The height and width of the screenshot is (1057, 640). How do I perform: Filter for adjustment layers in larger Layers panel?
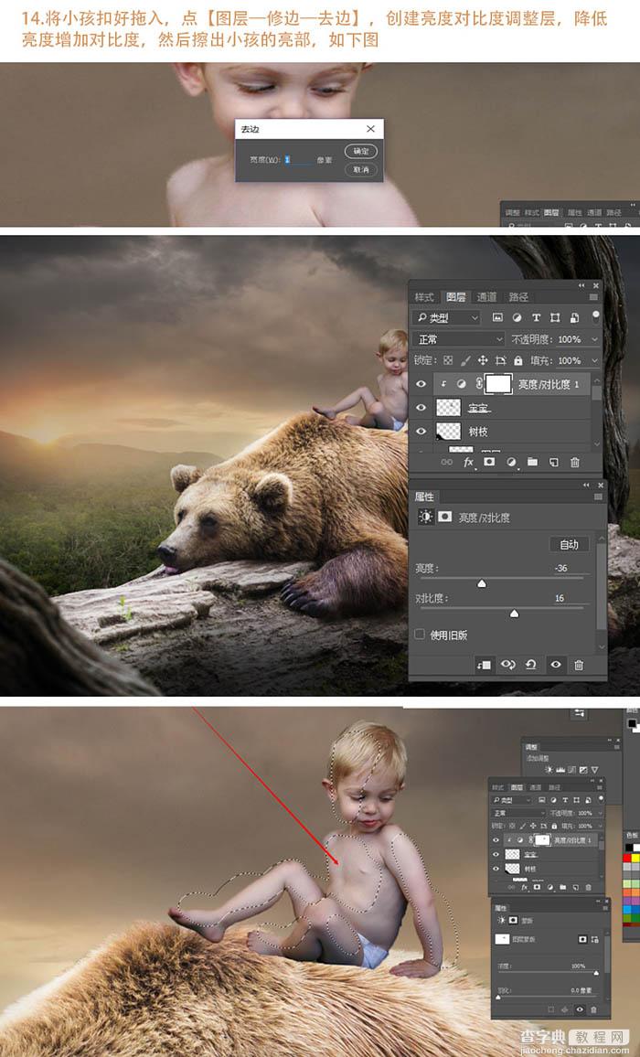coord(517,317)
